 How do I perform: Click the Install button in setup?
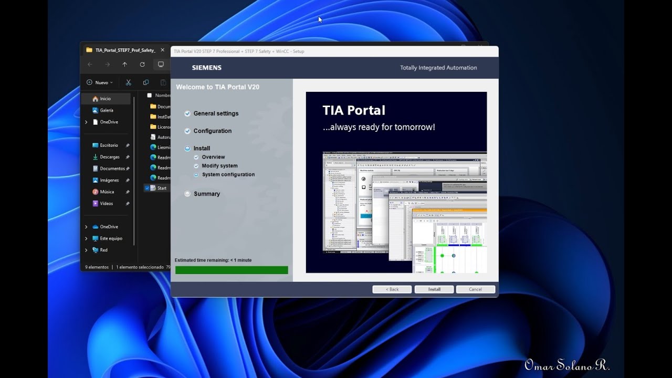pos(434,289)
